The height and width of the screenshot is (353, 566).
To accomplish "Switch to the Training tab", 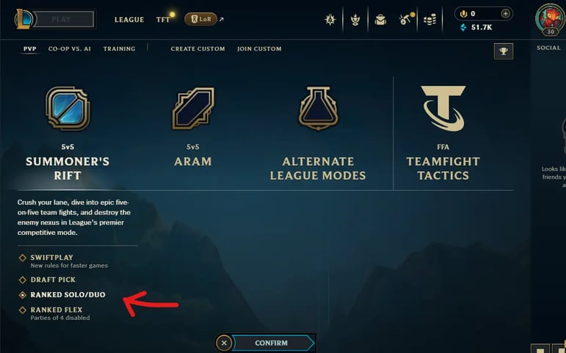I will coord(119,48).
